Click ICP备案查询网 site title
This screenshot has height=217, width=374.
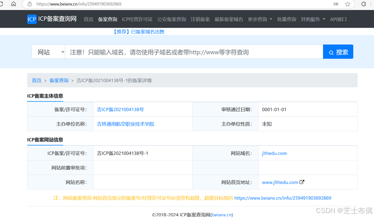(x=58, y=19)
